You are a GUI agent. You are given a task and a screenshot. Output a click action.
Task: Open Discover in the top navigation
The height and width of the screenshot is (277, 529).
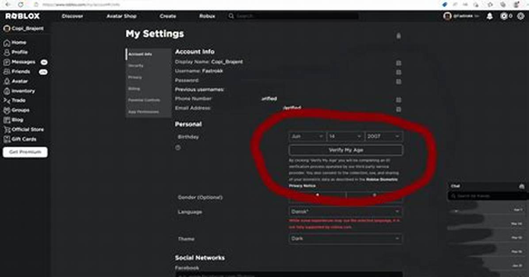tap(73, 16)
